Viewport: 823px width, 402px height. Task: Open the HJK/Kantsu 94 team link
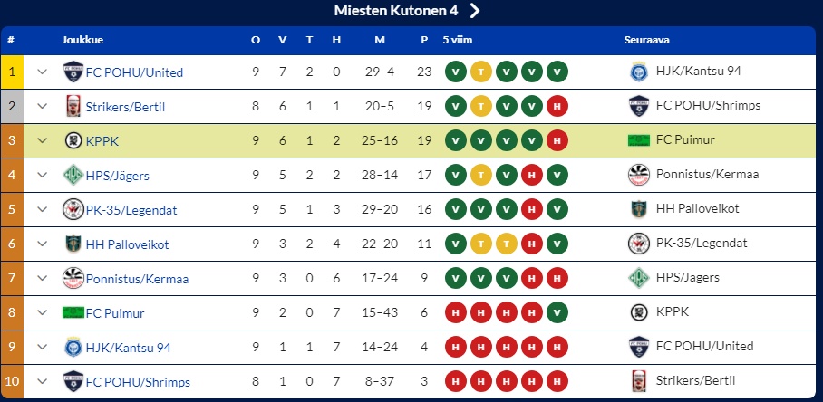(x=128, y=348)
